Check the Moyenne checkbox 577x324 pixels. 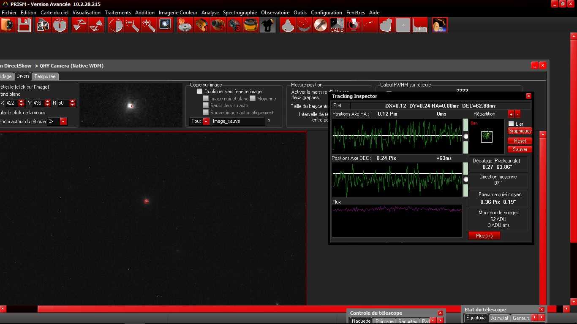point(253,99)
